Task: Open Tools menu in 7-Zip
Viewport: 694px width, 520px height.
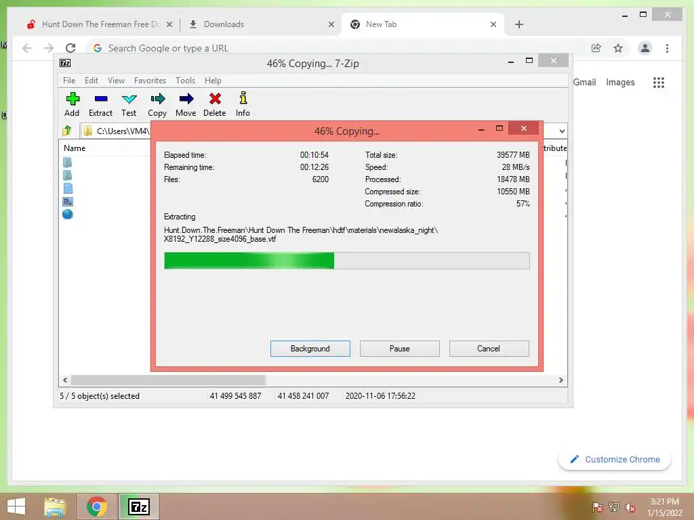Action: click(185, 81)
